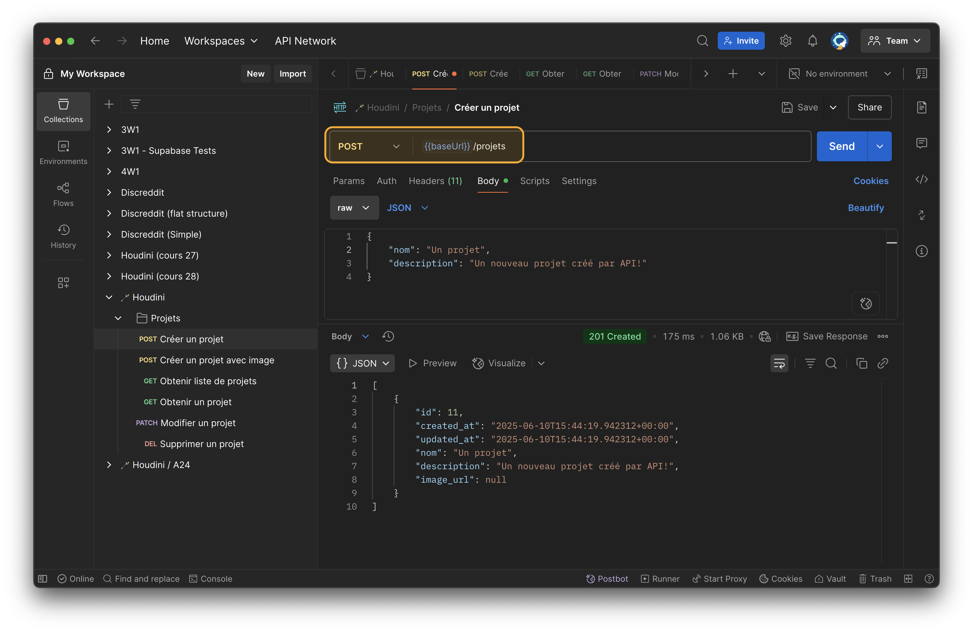973x632 pixels.
Task: Toggle word wrap in response viewer
Action: point(779,363)
